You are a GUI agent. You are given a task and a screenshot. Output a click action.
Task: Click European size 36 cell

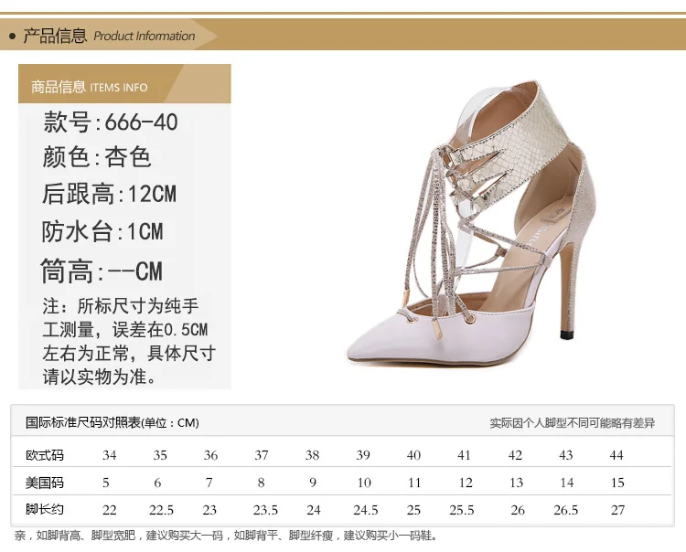pos(210,455)
